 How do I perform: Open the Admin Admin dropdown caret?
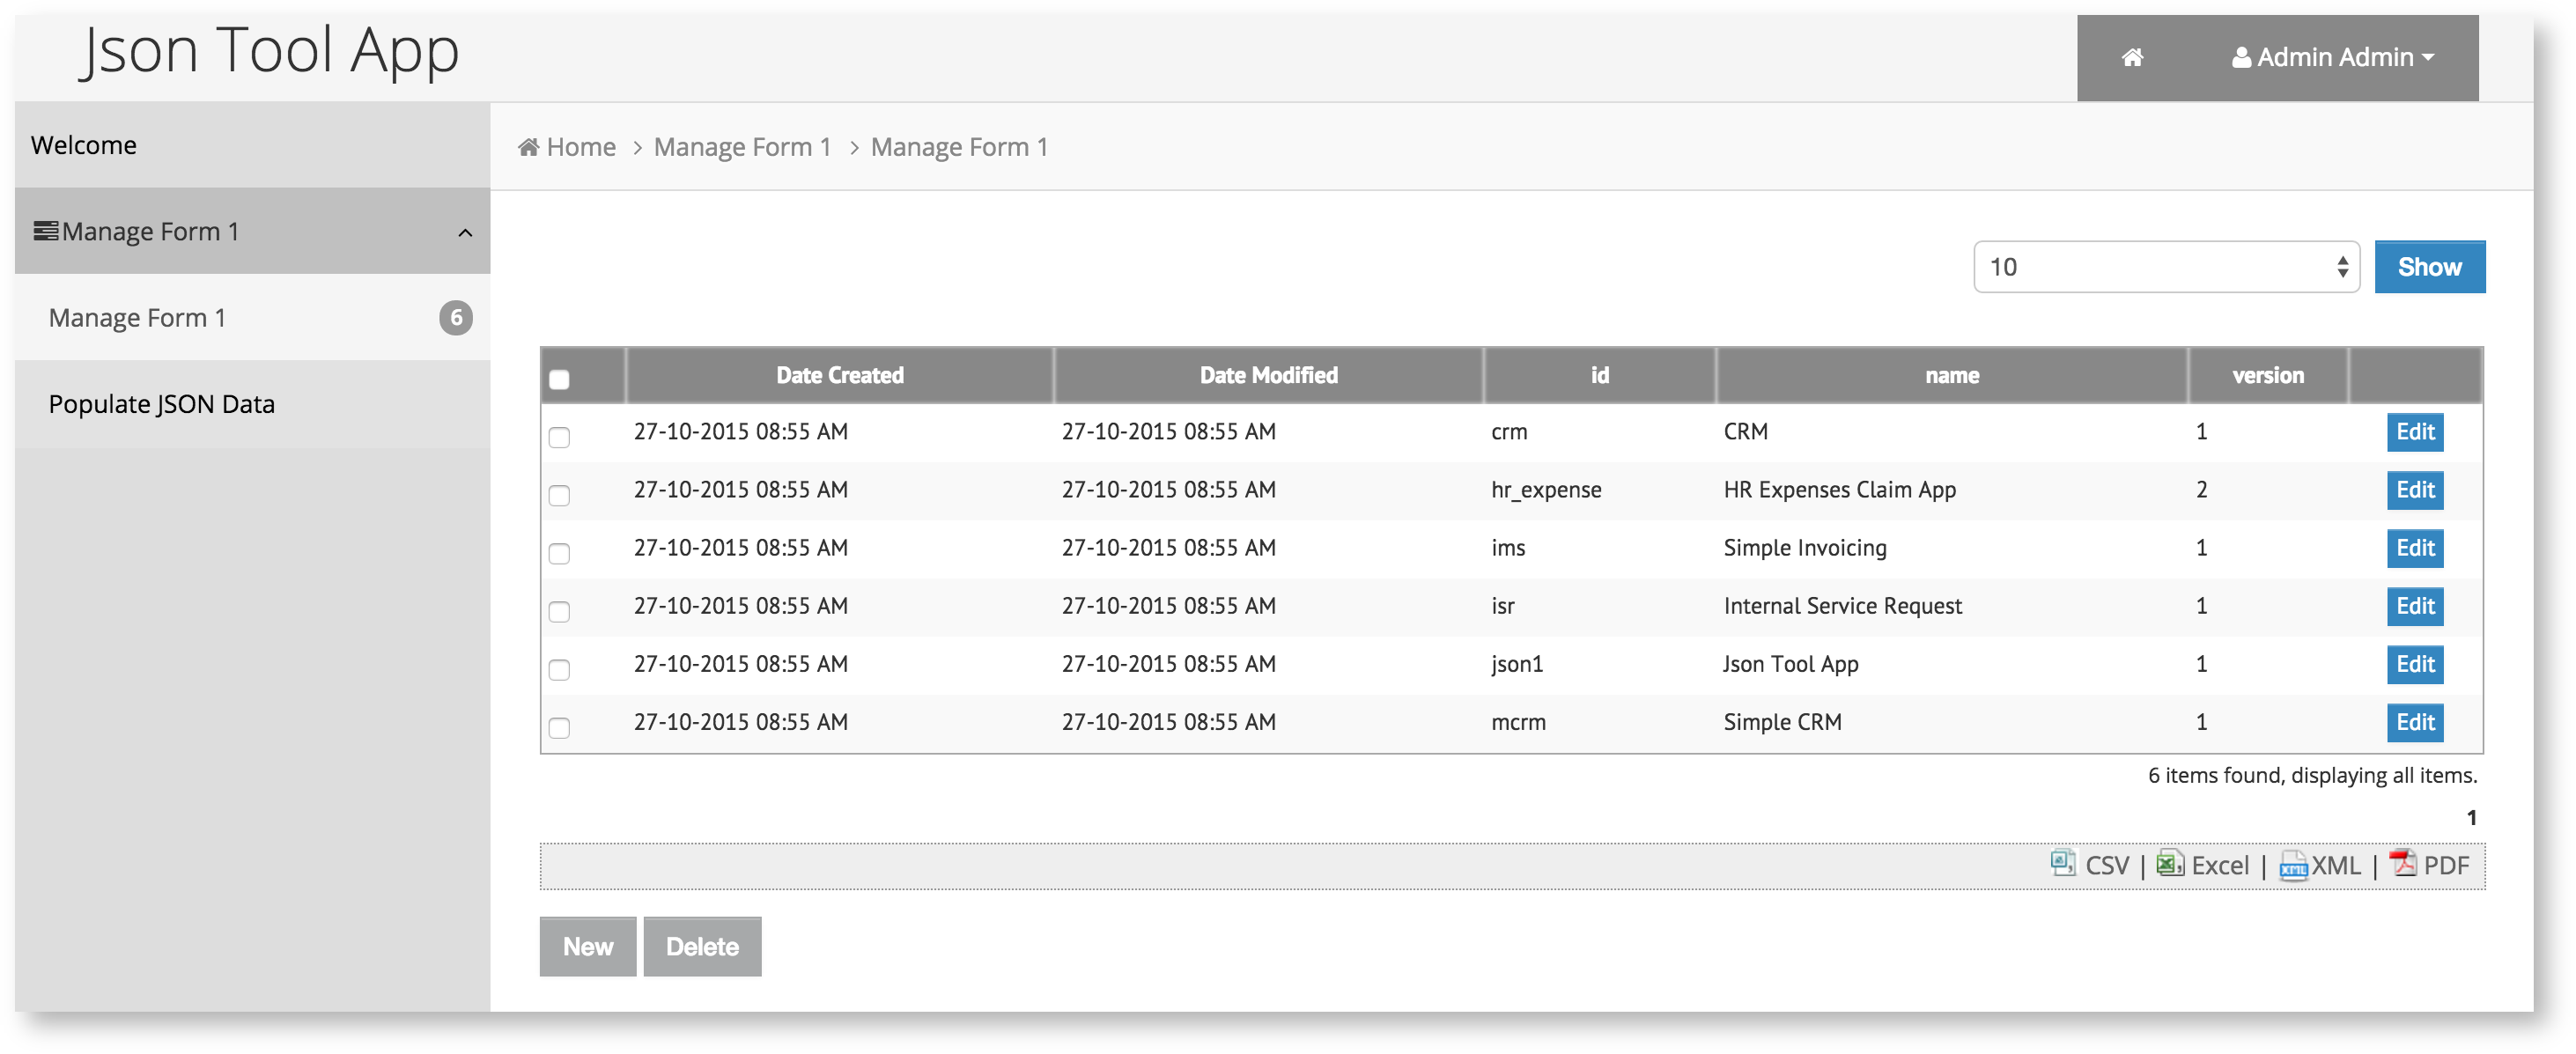2428,58
